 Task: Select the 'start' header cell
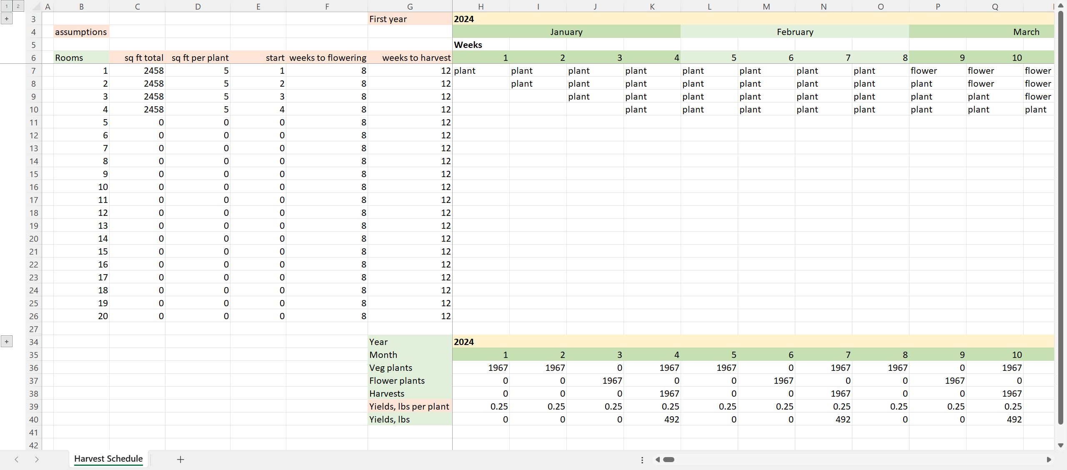(258, 57)
